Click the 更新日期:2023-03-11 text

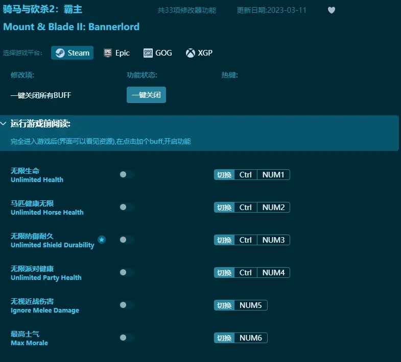coord(271,10)
